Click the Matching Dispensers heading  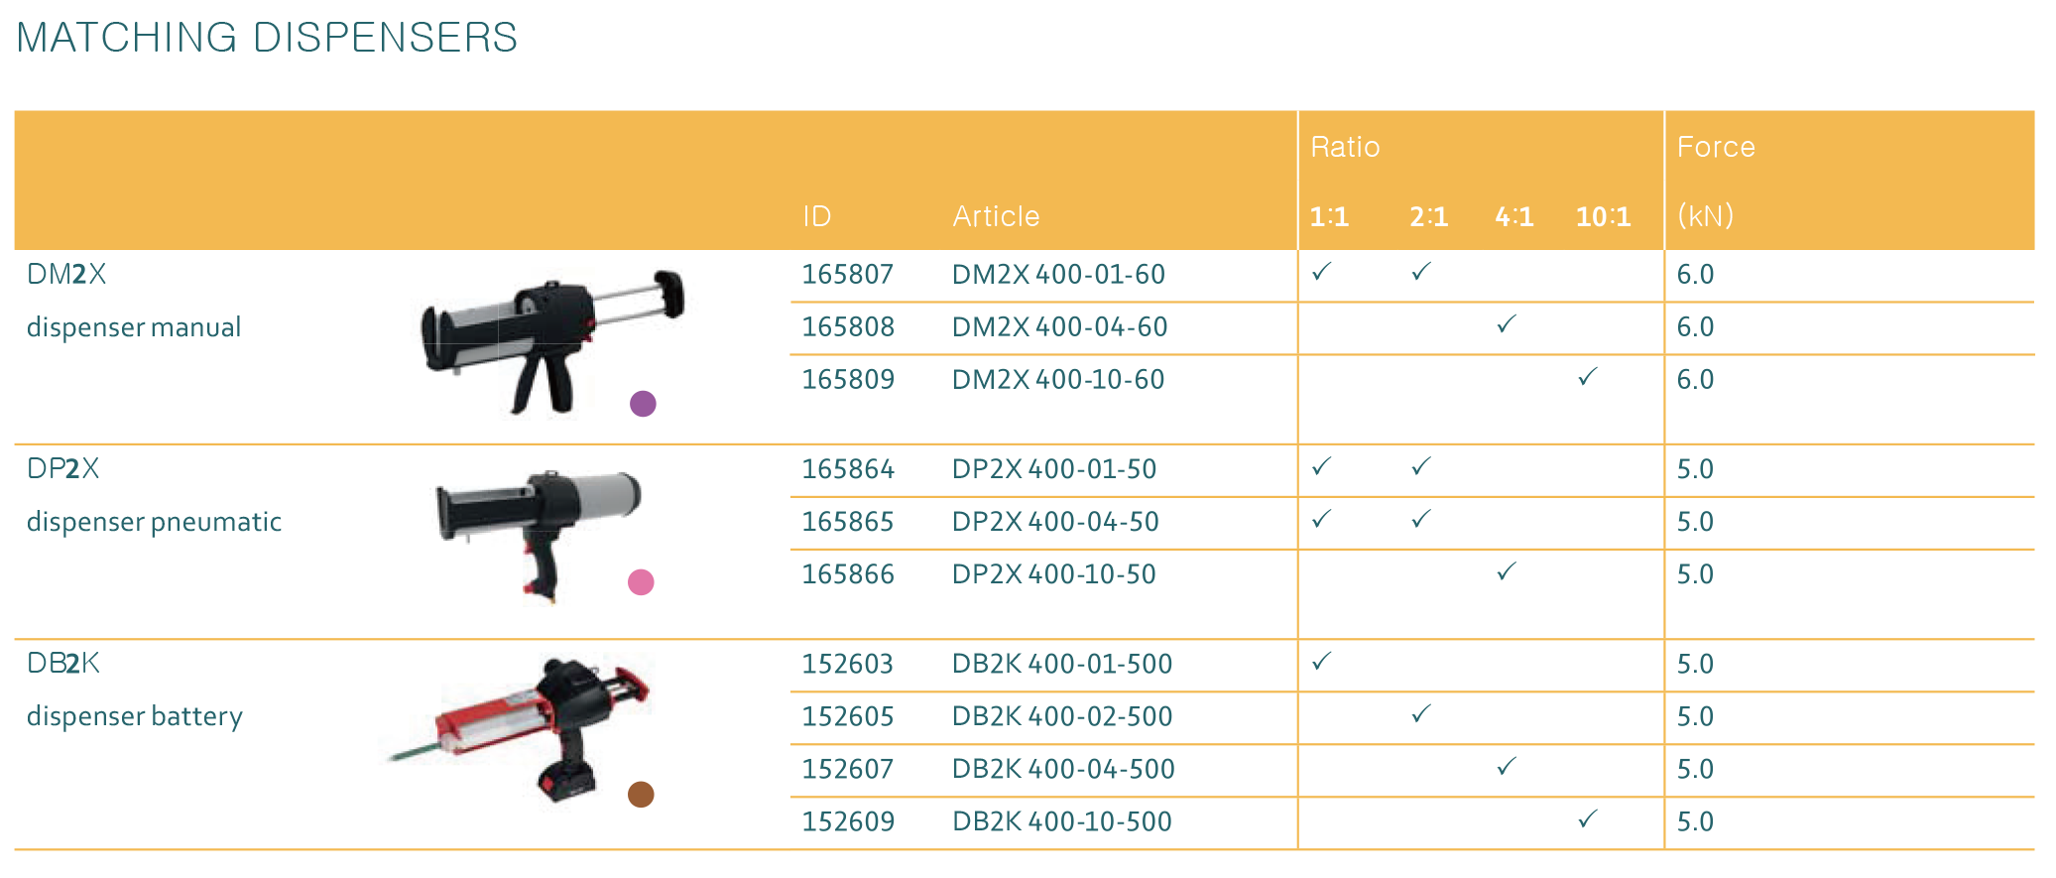coord(267,38)
